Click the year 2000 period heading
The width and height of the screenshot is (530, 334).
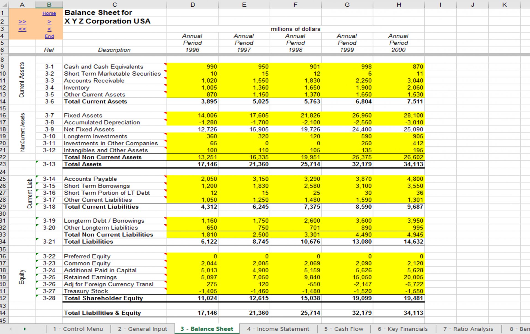[x=399, y=50]
